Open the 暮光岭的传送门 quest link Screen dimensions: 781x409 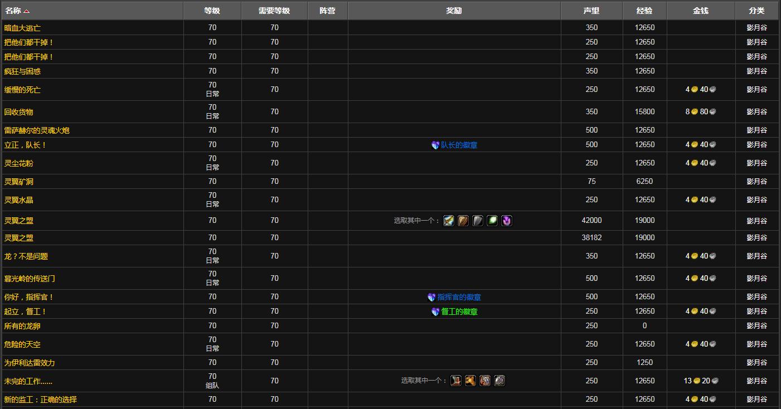pos(30,279)
